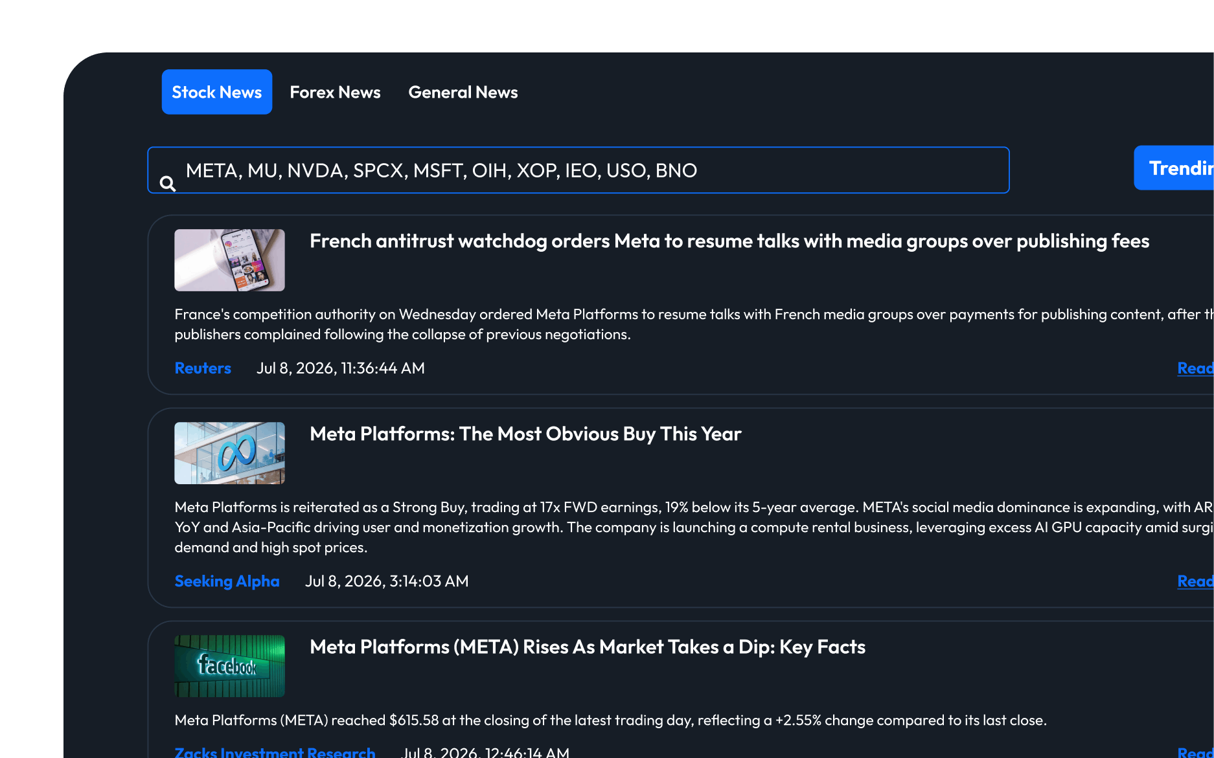The width and height of the screenshot is (1214, 758).
Task: Click the magnifier search icon
Action: click(x=168, y=184)
